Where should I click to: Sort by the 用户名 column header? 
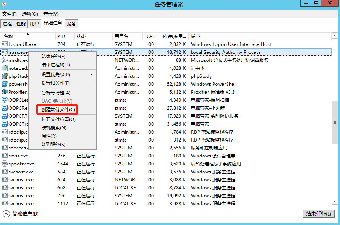click(x=128, y=36)
